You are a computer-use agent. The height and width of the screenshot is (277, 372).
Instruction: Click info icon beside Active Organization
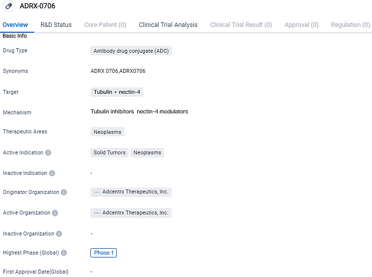point(55,213)
